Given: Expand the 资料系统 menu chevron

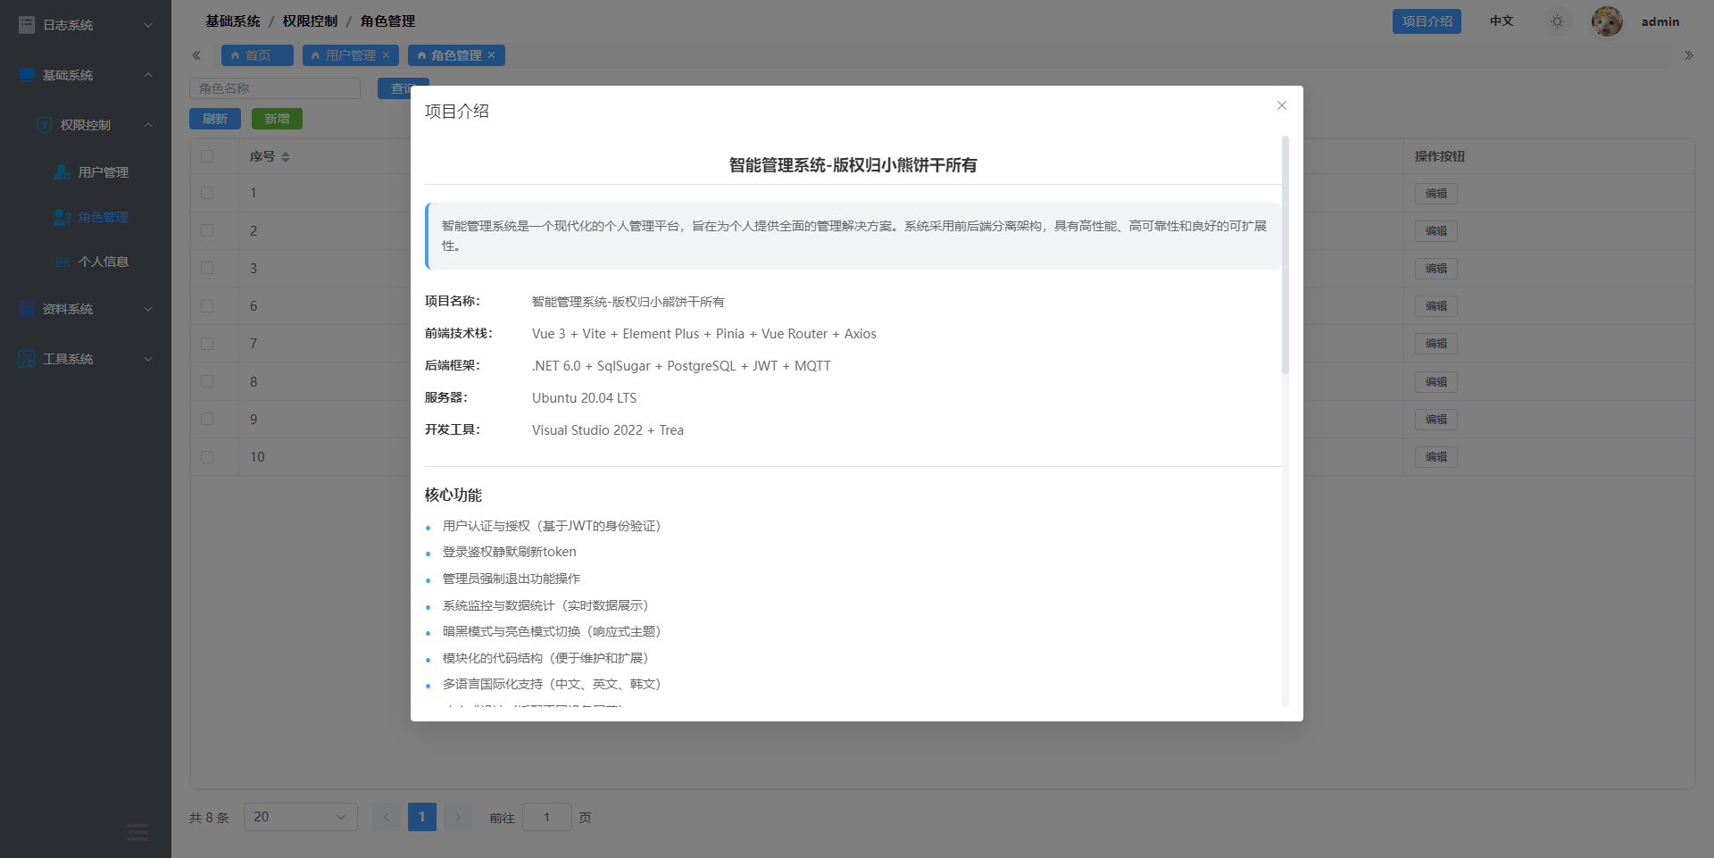Looking at the screenshot, I should 148,309.
